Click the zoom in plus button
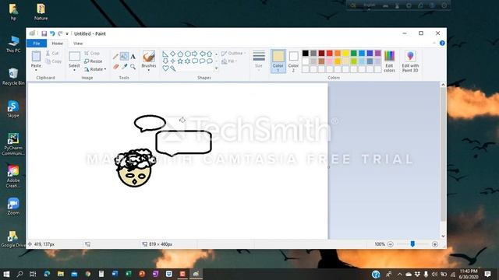The width and height of the screenshot is (499, 280). (435, 244)
